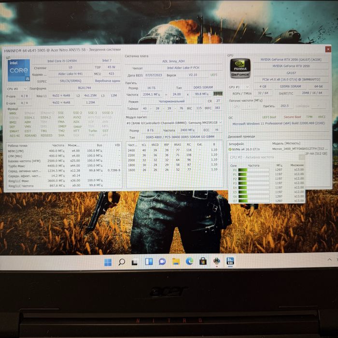The image size is (338, 338).
Task: Click the GPU chip field 'GA107'
Action: pos(291,73)
